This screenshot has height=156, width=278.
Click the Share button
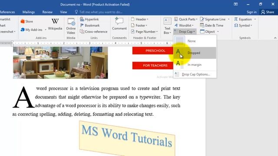268,12
